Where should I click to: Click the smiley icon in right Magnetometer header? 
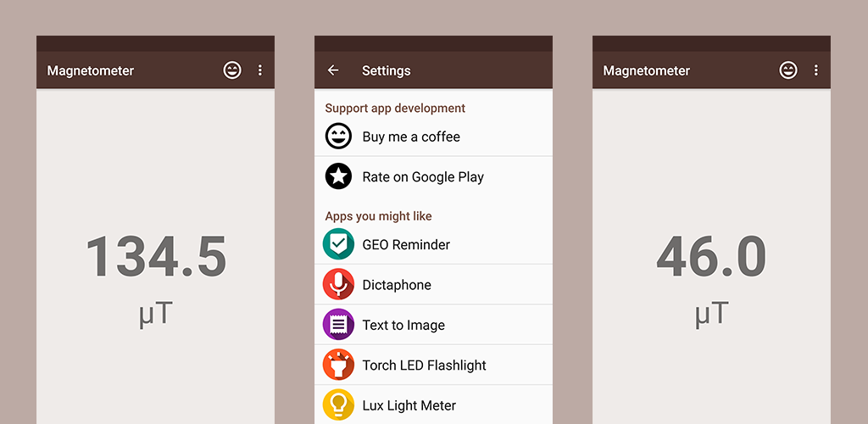click(x=788, y=70)
